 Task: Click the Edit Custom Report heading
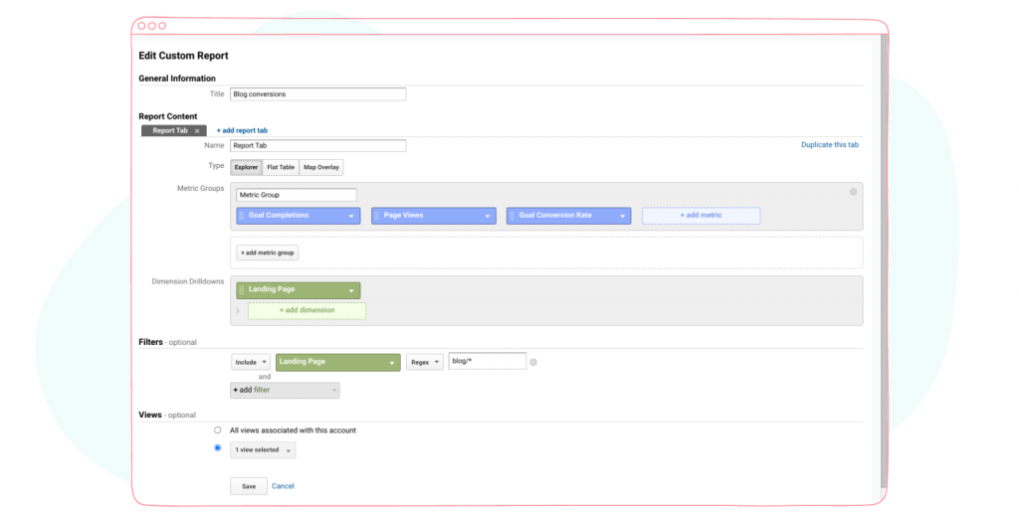click(x=183, y=56)
